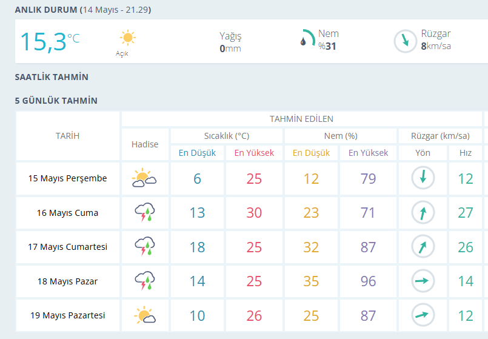Click highest temperature 26 for 19 Mayıs
Viewport: 488px width, 339px height.
(x=254, y=316)
